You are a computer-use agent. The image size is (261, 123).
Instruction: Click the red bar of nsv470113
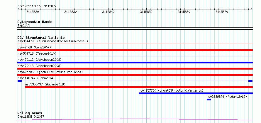coord(135,69)
